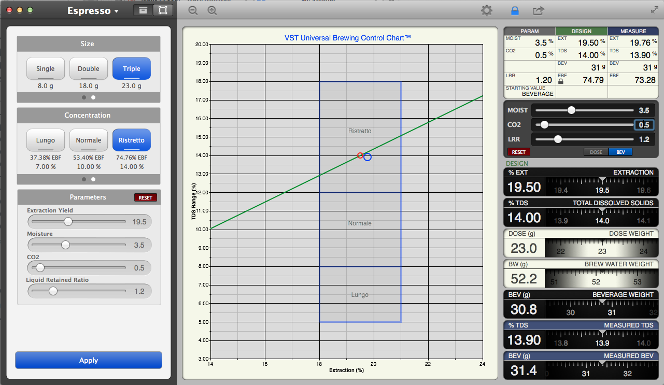Click the share export icon
664x385 pixels.
click(x=538, y=10)
